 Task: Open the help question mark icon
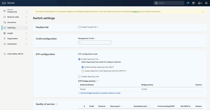pos(193,3)
